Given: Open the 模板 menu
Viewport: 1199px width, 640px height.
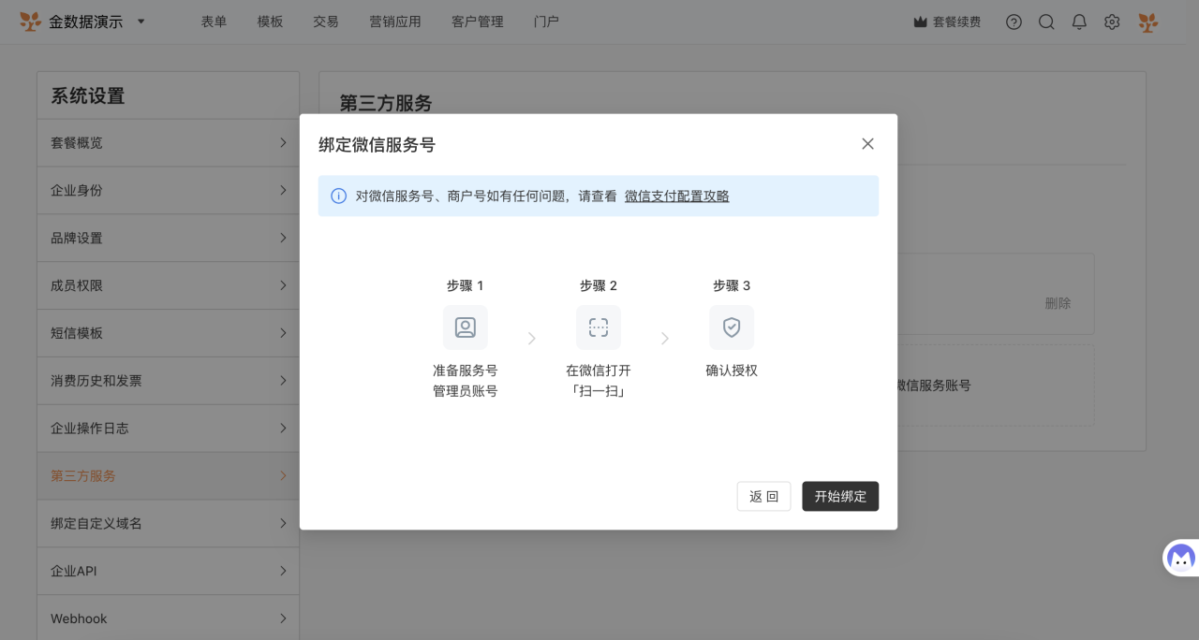Looking at the screenshot, I should click(270, 22).
